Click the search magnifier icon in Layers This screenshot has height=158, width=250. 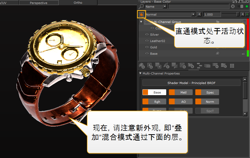[141, 7]
